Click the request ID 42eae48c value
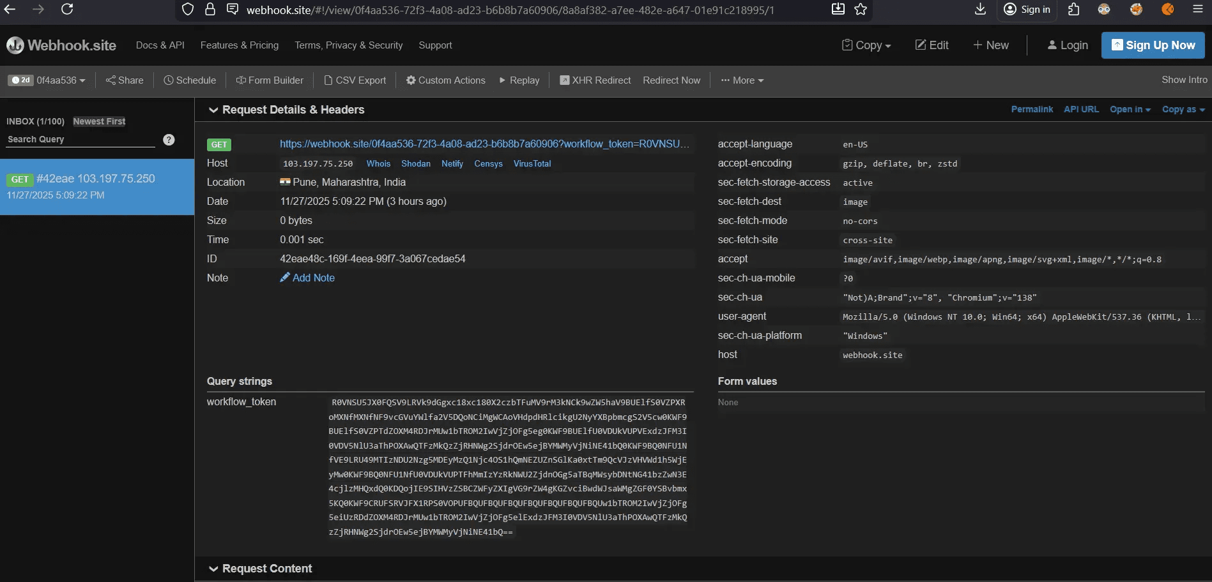This screenshot has height=582, width=1212. coord(372,258)
